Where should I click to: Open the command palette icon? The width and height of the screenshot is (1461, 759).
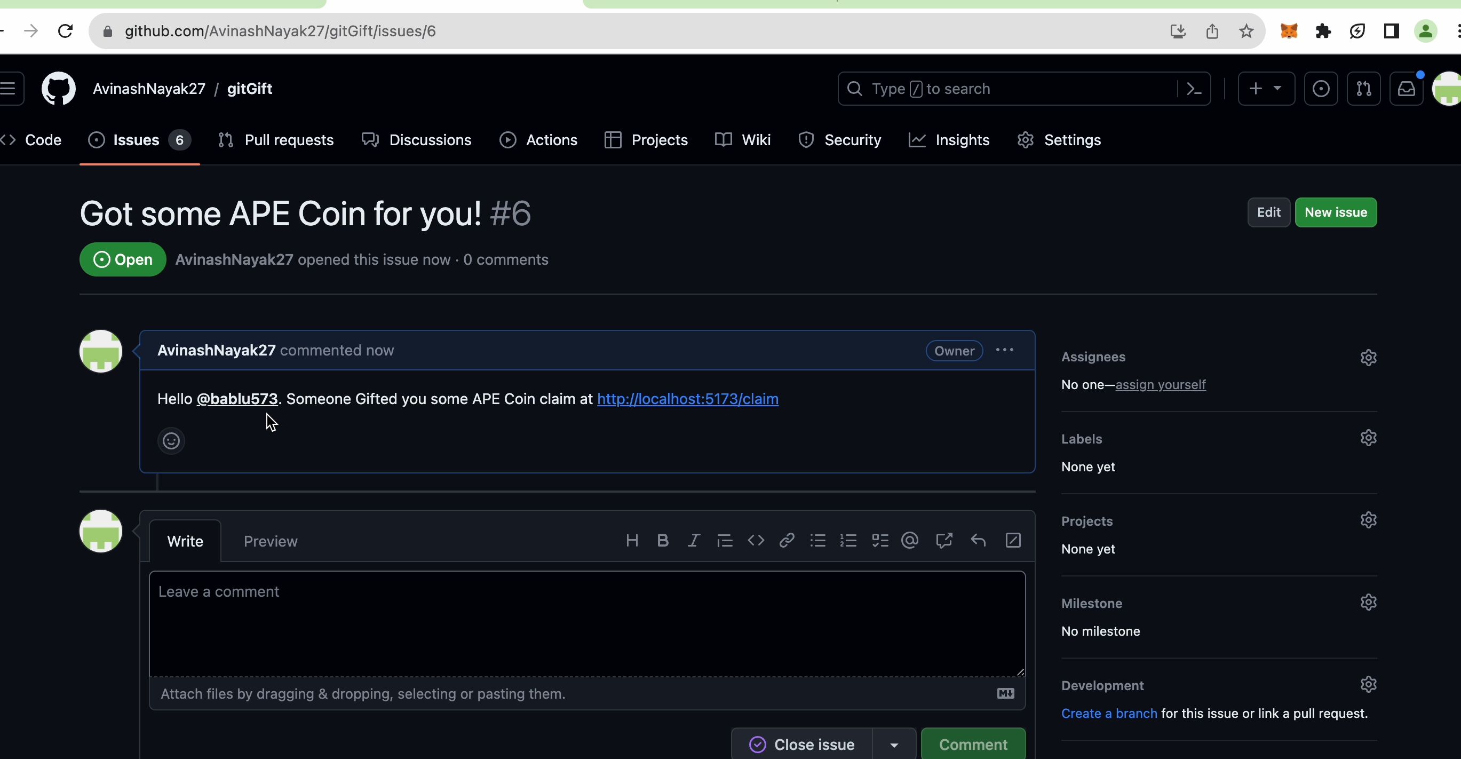1194,89
